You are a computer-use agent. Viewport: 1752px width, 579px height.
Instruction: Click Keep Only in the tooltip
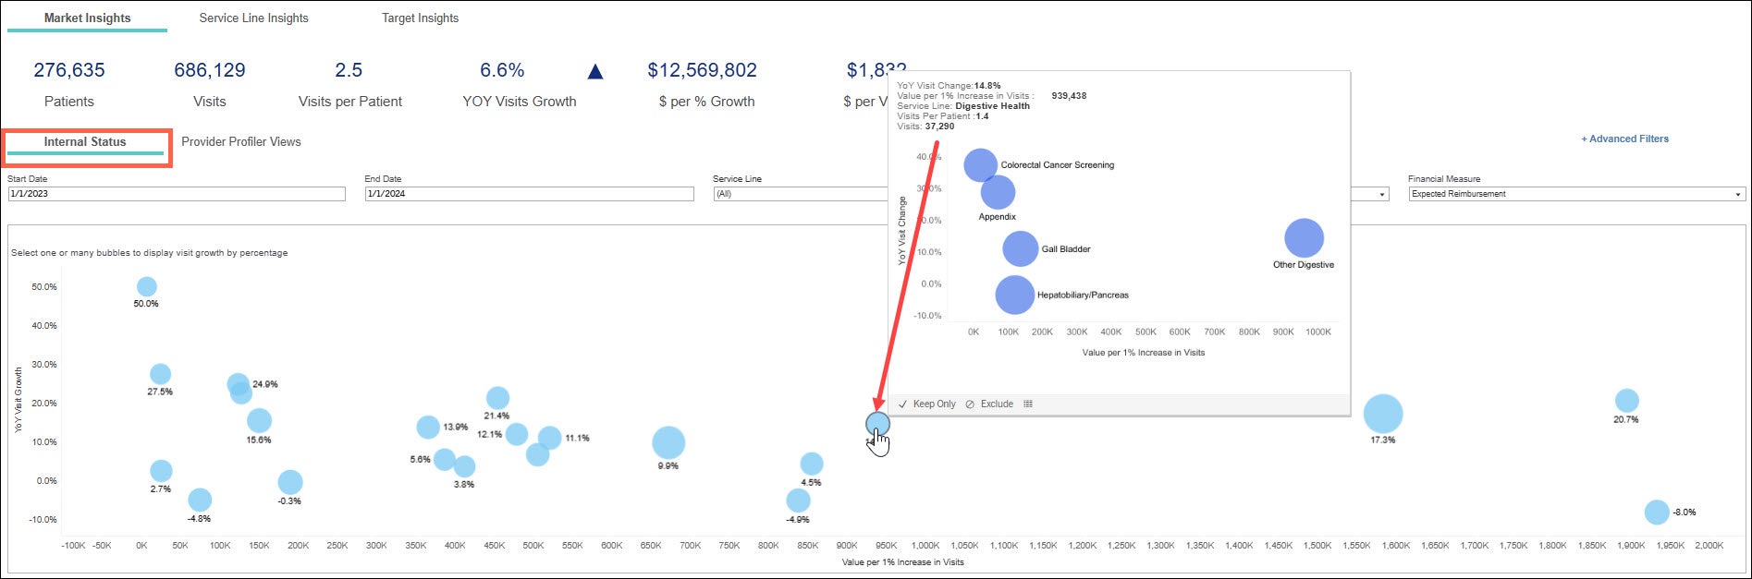(x=927, y=404)
